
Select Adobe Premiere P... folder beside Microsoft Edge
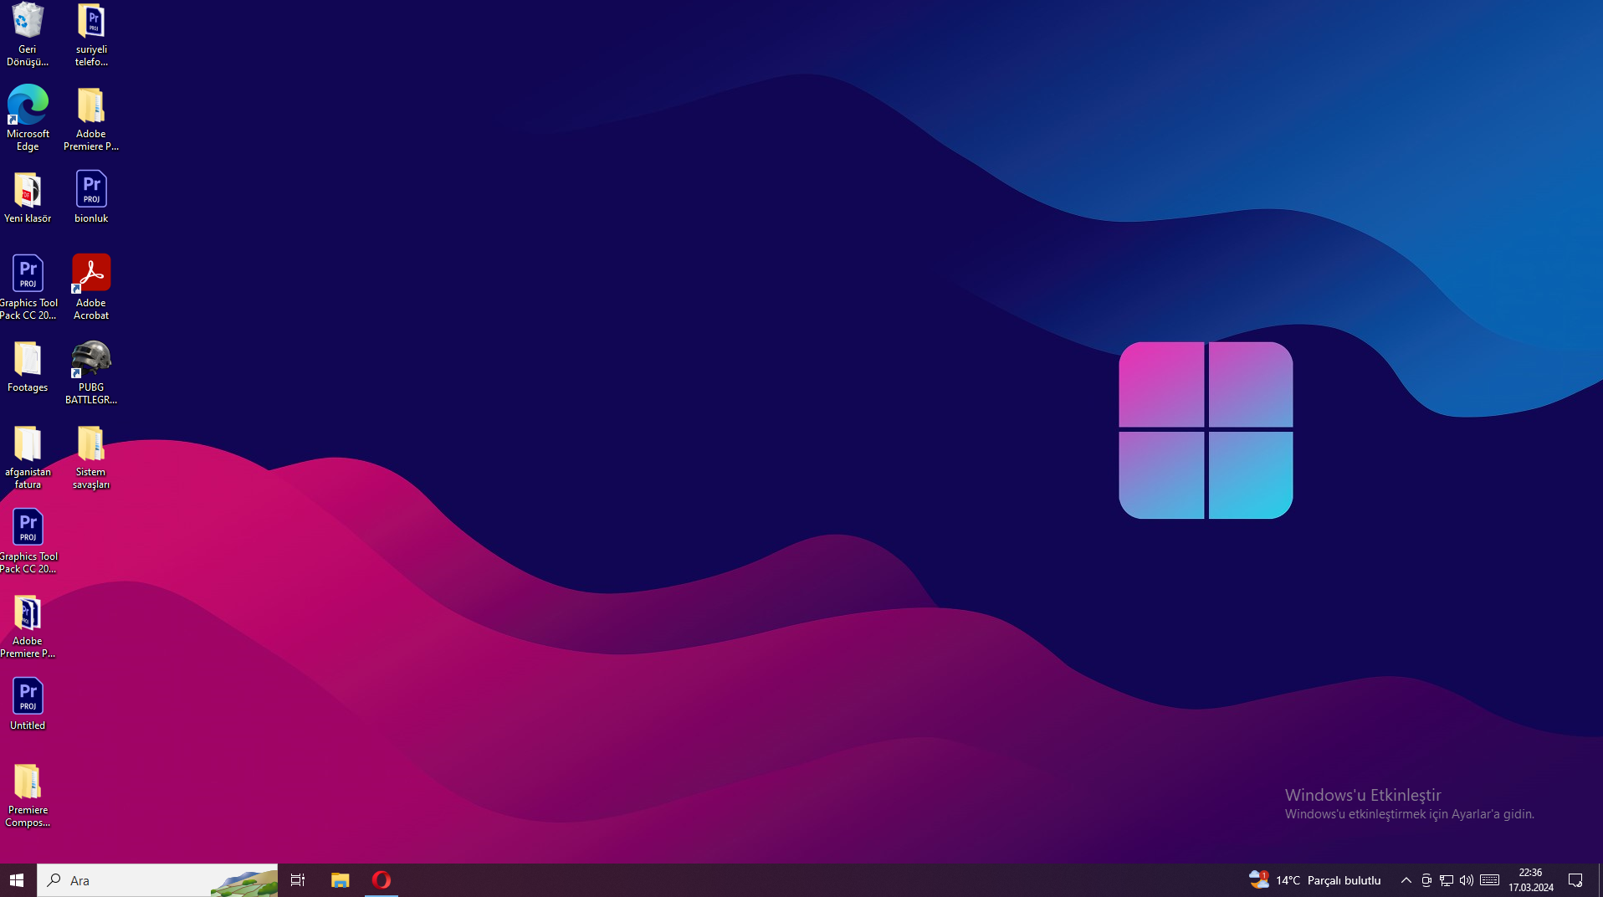pos(91,118)
